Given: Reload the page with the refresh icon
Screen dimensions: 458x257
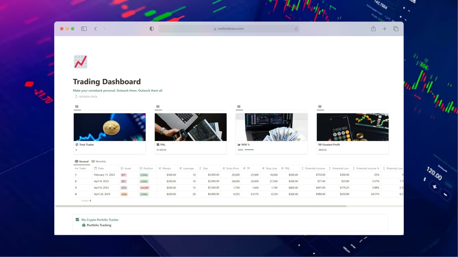Looking at the screenshot, I should 296,29.
